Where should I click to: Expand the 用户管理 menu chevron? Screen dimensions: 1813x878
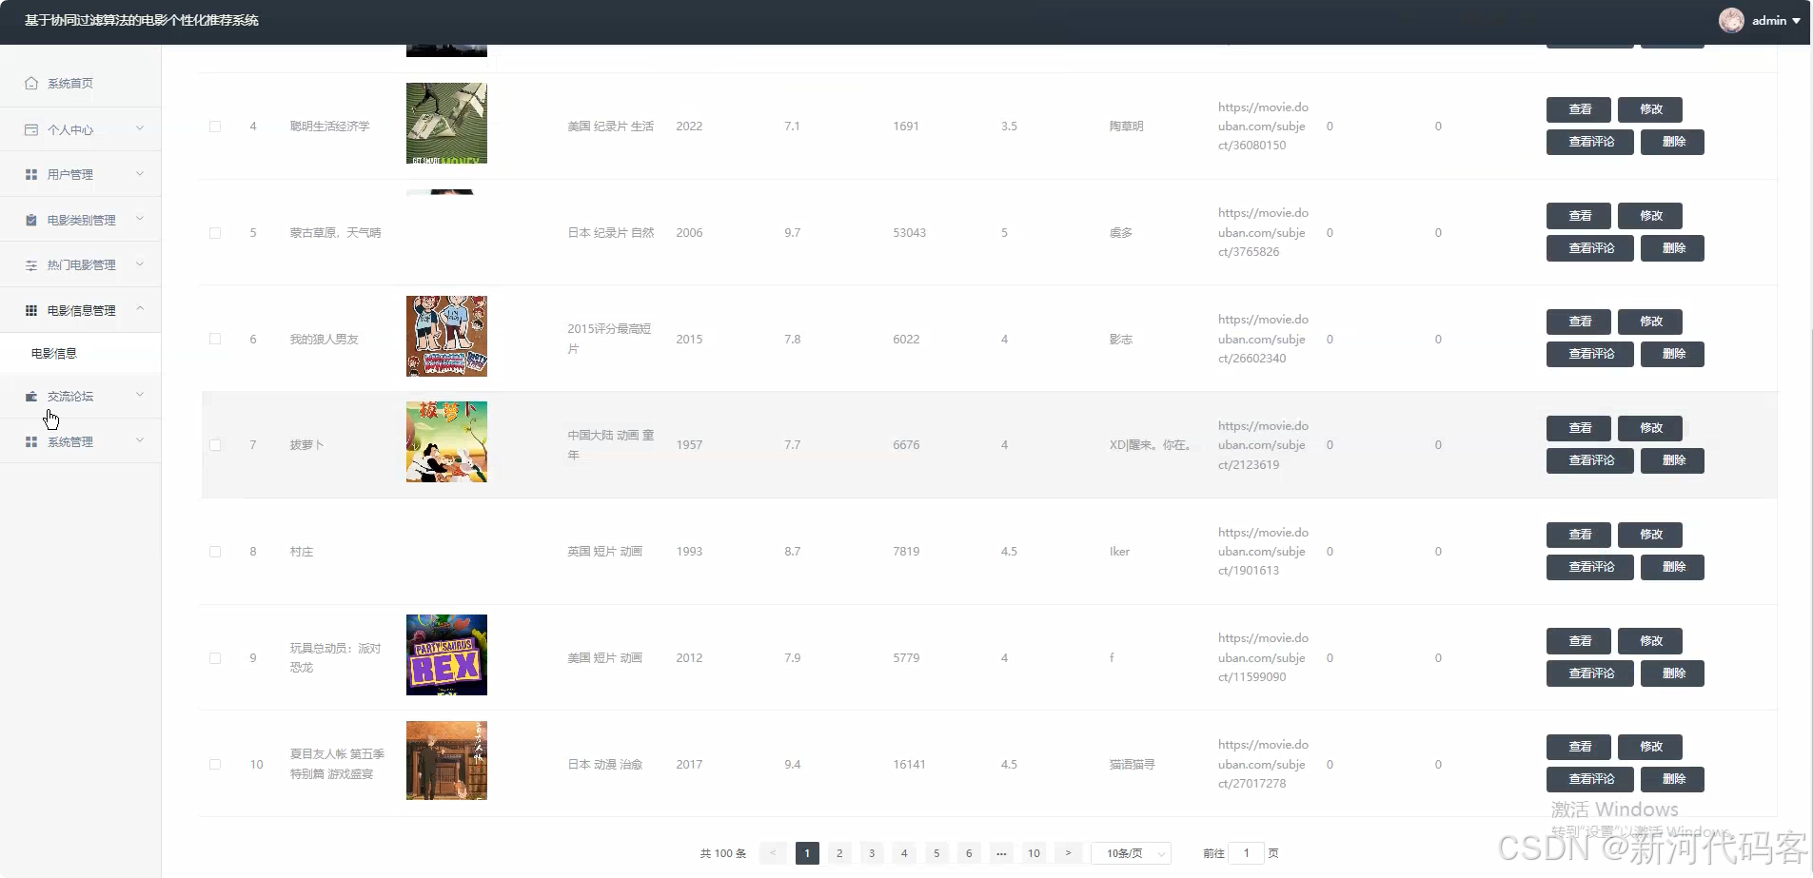(x=140, y=173)
